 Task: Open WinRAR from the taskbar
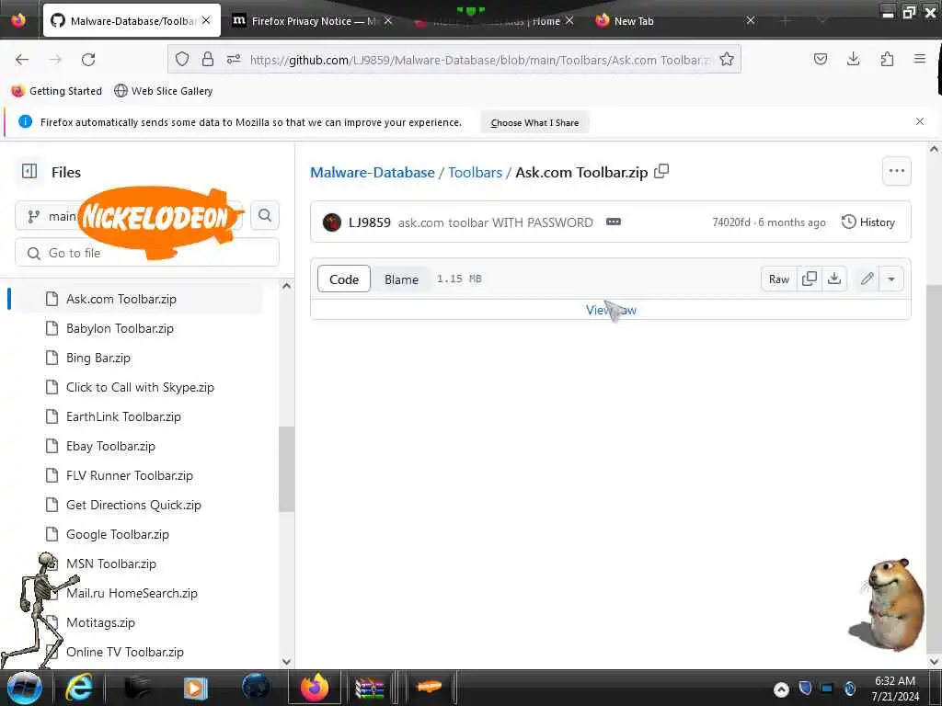[x=370, y=688]
